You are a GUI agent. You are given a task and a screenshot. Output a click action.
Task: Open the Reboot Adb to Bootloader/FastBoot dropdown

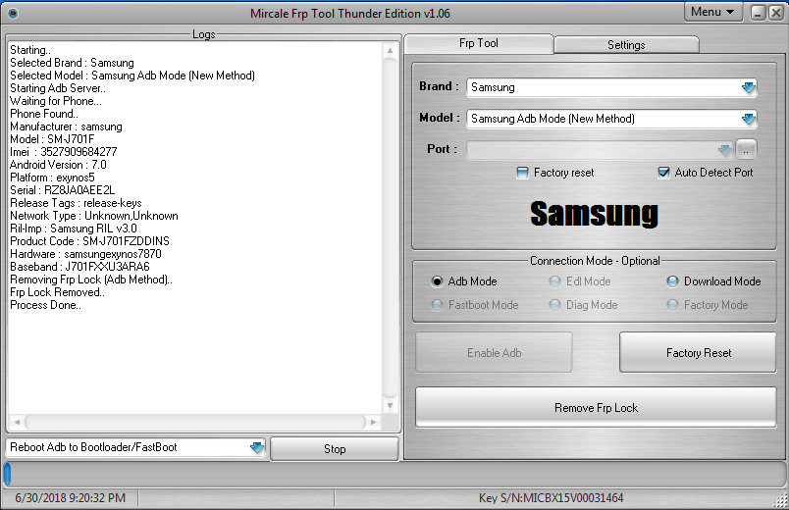(135, 447)
